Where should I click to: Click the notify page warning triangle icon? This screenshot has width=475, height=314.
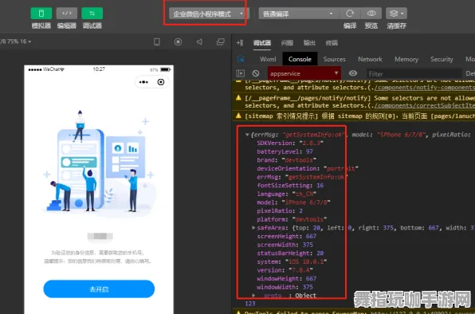click(x=239, y=97)
